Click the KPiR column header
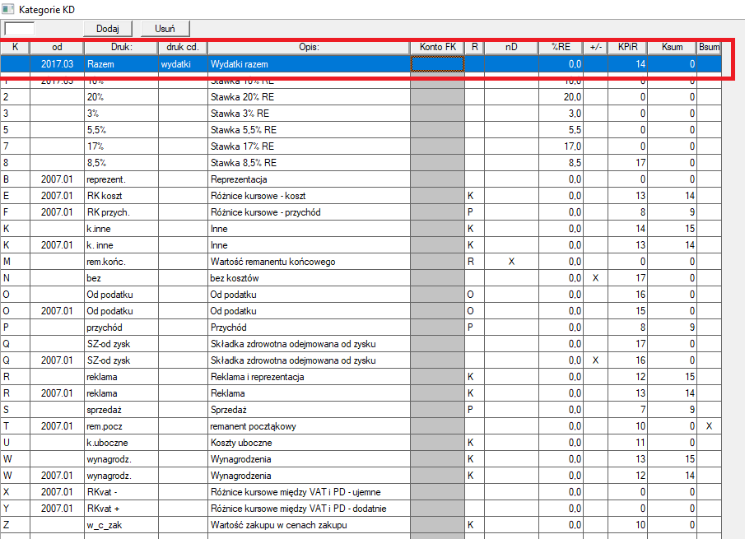This screenshot has height=539, width=745. click(627, 48)
